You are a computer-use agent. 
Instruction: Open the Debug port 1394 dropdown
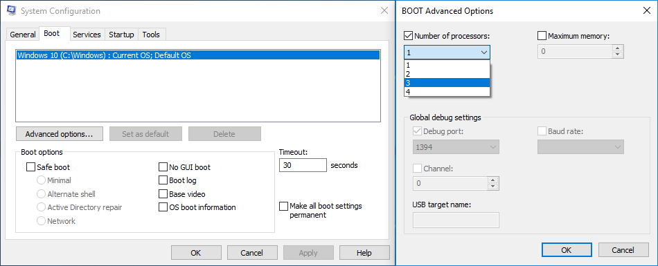456,147
